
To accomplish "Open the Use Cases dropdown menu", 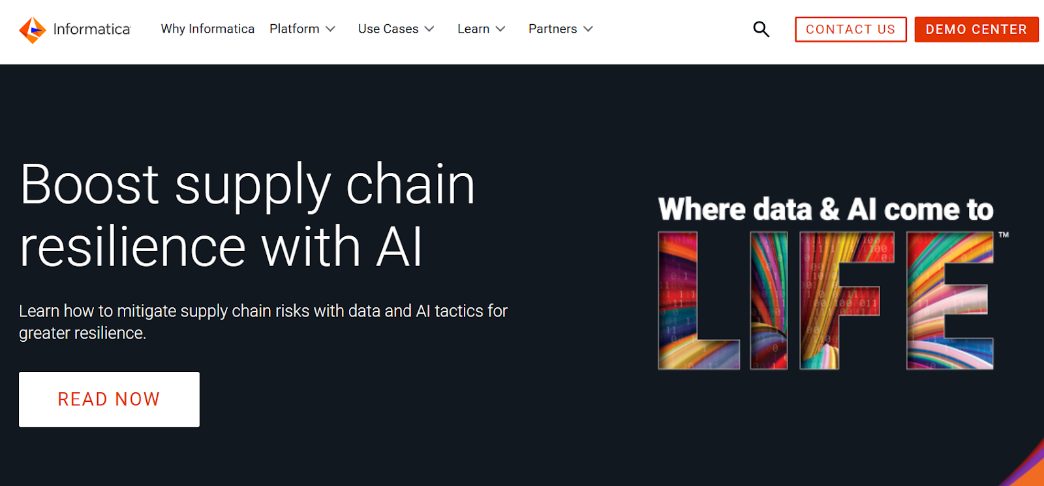I will (430, 29).
